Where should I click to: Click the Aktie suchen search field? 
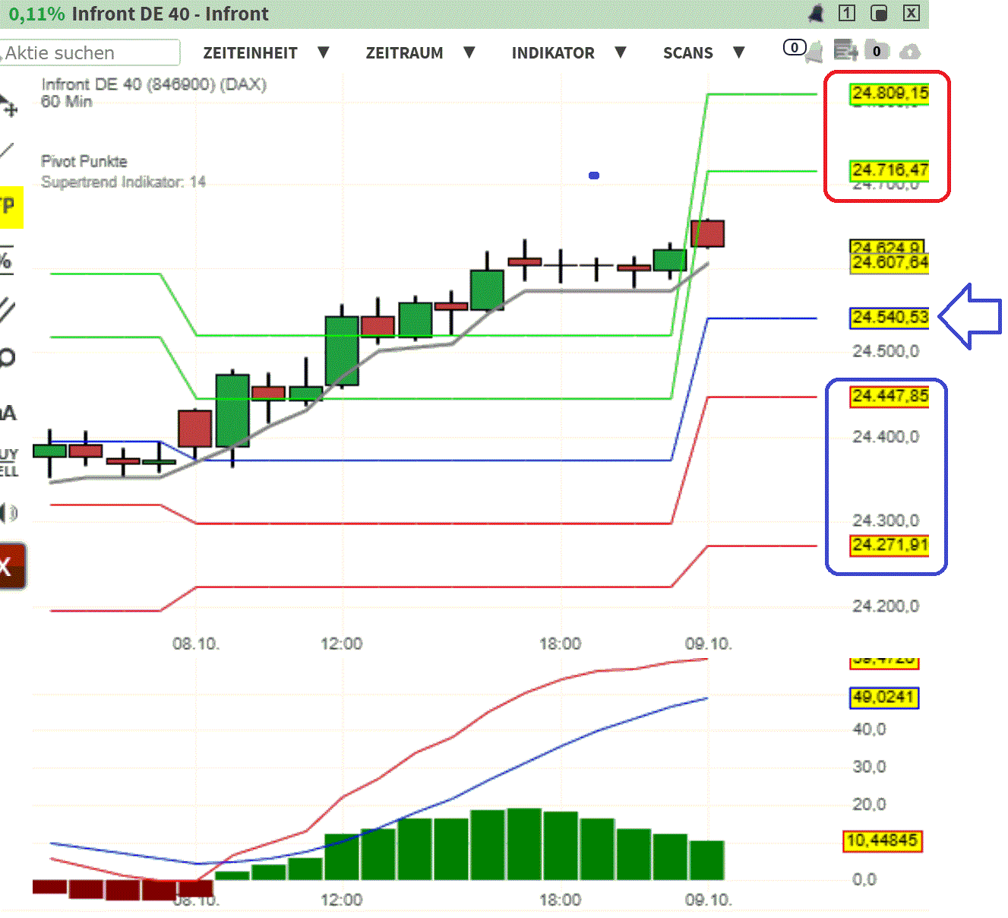point(90,53)
